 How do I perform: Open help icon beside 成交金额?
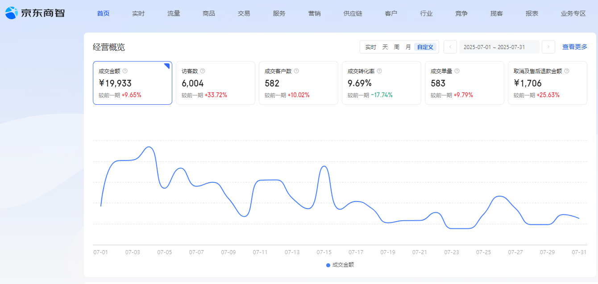[125, 71]
